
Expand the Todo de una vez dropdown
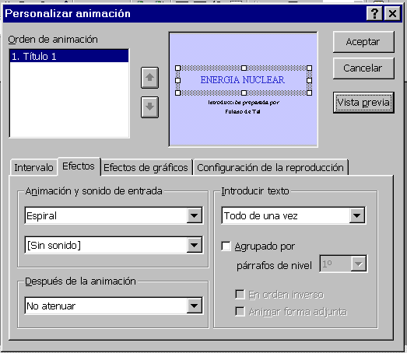(x=357, y=215)
